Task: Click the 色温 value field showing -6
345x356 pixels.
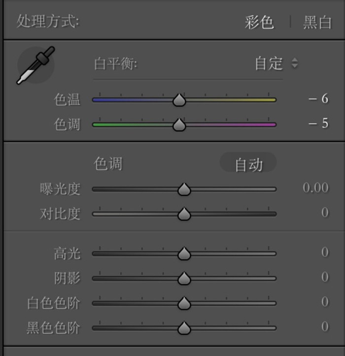Action: tap(318, 99)
